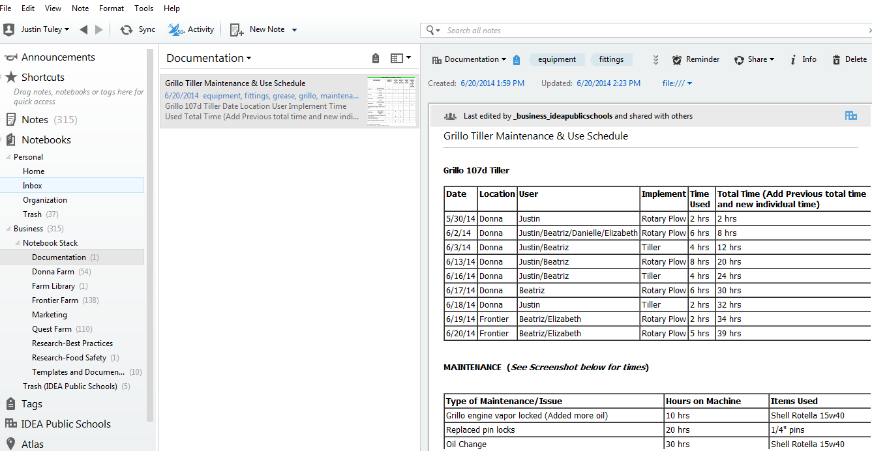Delete the current note
The width and height of the screenshot is (872, 451).
(849, 59)
